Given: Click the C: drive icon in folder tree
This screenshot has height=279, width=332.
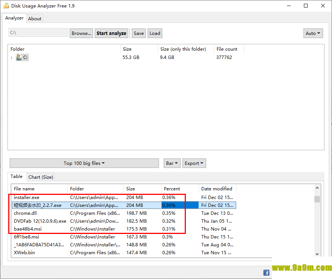Looking at the screenshot, I should click(x=19, y=57).
